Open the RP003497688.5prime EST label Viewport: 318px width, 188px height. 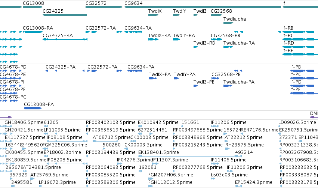tap(198, 130)
